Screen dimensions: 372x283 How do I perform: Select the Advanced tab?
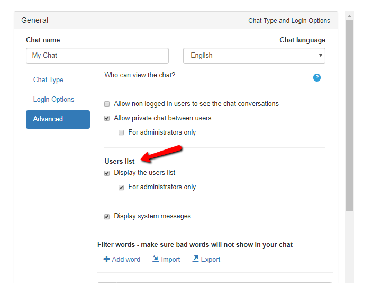tap(58, 119)
